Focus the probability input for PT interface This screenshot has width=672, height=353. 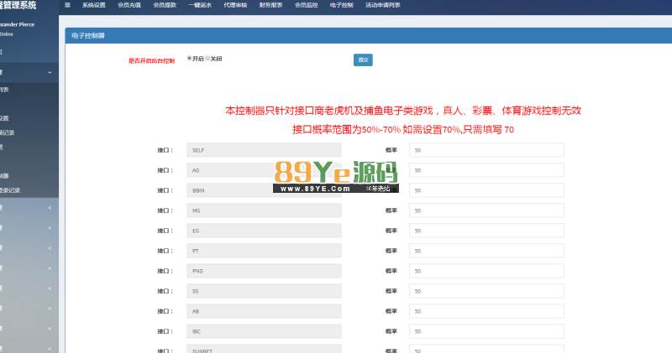pyautogui.click(x=486, y=251)
